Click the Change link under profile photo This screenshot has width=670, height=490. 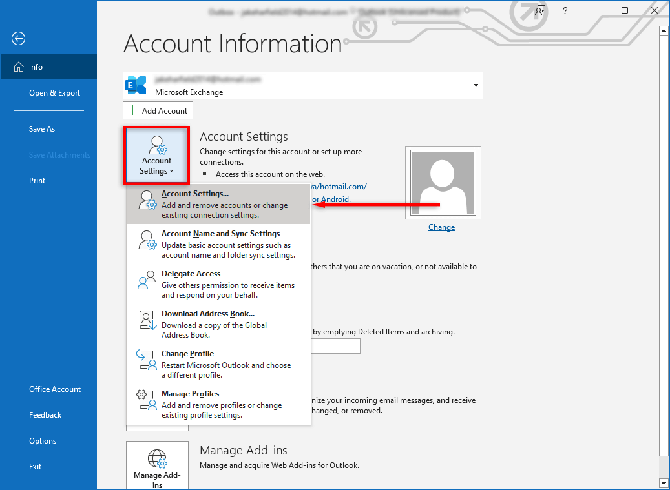click(441, 227)
